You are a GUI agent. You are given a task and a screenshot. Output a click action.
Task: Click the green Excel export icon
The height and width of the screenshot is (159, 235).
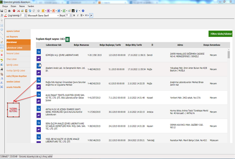pyautogui.click(x=68, y=39)
